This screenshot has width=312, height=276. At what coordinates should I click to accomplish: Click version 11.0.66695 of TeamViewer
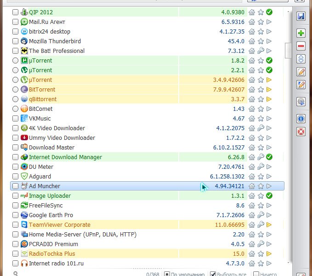click(x=230, y=224)
